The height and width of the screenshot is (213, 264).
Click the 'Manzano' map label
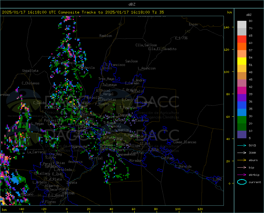(x=27, y=194)
